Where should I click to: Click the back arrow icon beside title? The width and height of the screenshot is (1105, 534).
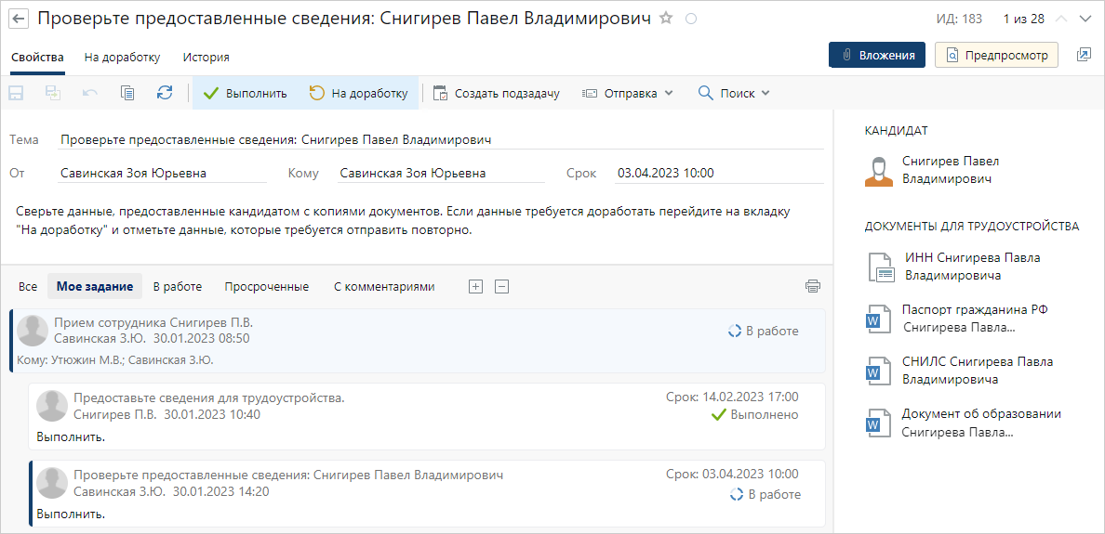click(20, 19)
